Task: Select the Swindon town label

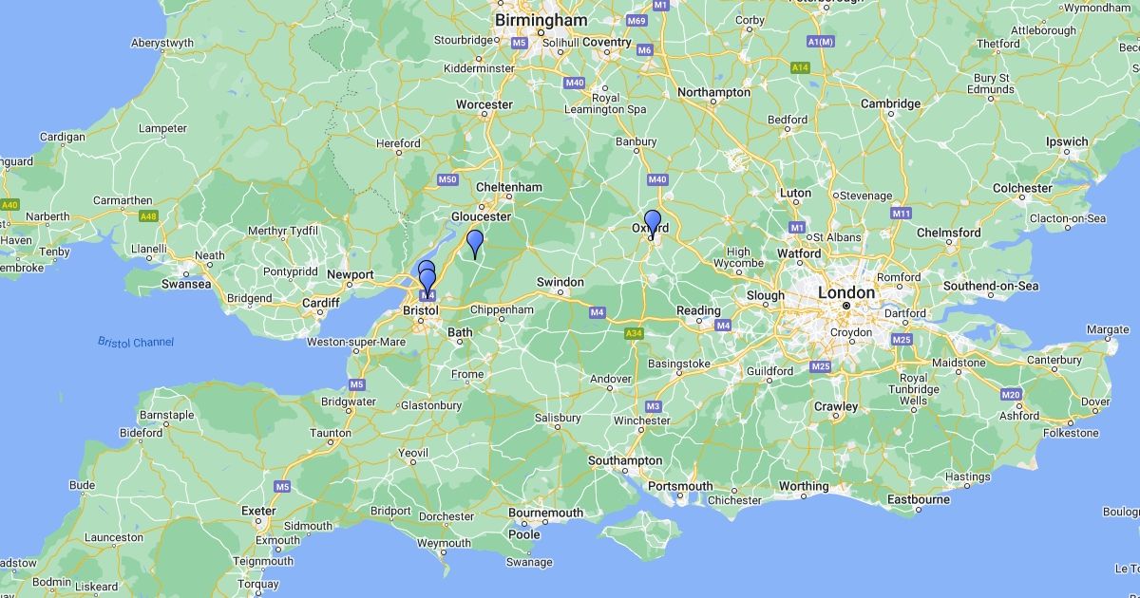Action: point(560,282)
